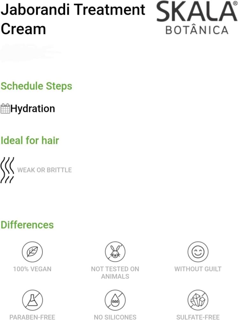238x320 pixels.
Task: Select the Differences section heading
Action: pos(27,225)
